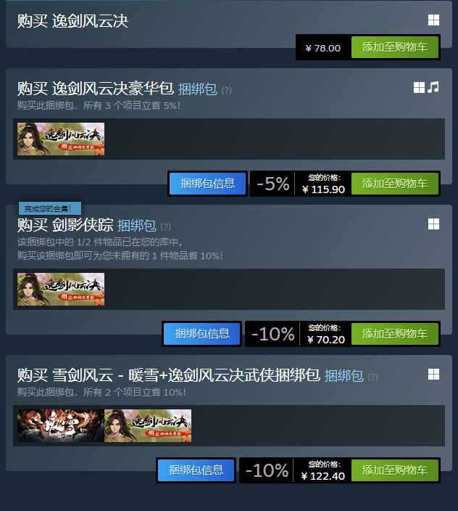Click game thumbnail in 剑影侠踪 bundle

click(x=61, y=289)
